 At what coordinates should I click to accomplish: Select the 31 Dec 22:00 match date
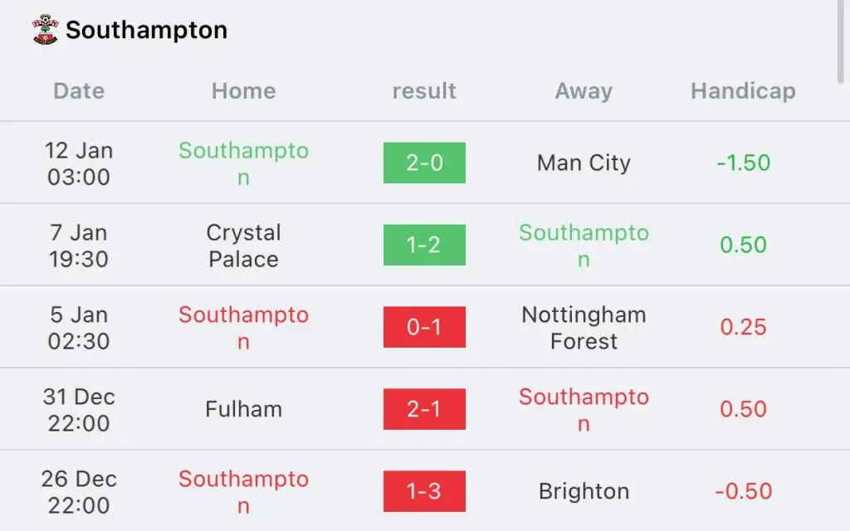[79, 410]
